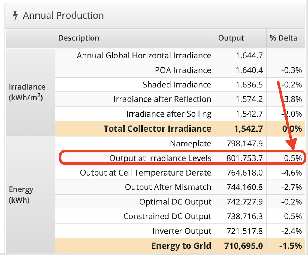Select the Nameplate energy value 798,147.9

(245, 143)
